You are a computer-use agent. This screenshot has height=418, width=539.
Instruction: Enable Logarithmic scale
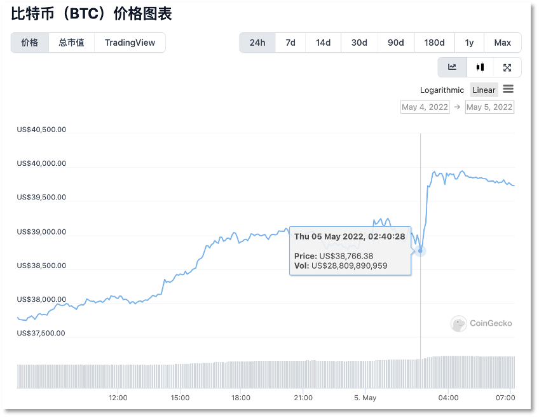coord(442,90)
